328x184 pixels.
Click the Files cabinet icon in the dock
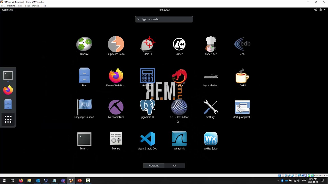(x=8, y=105)
